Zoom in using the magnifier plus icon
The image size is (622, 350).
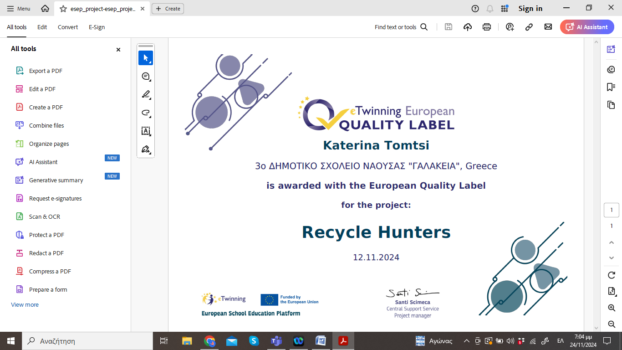pyautogui.click(x=612, y=308)
